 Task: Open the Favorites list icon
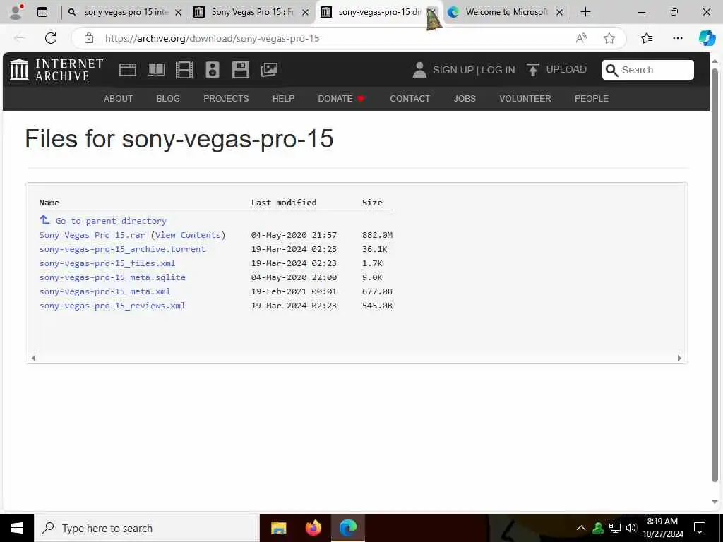coord(647,38)
